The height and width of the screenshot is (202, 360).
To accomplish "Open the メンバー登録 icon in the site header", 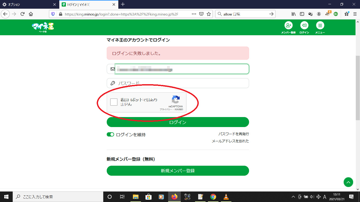I will click(288, 27).
